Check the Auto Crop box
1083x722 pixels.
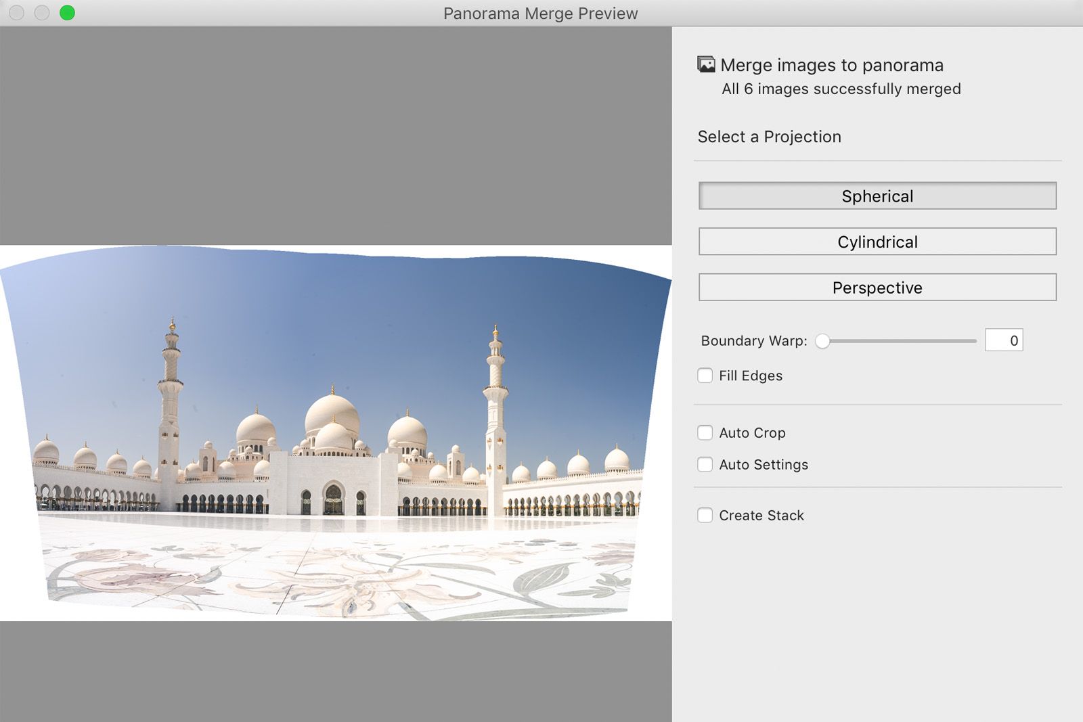click(x=705, y=432)
